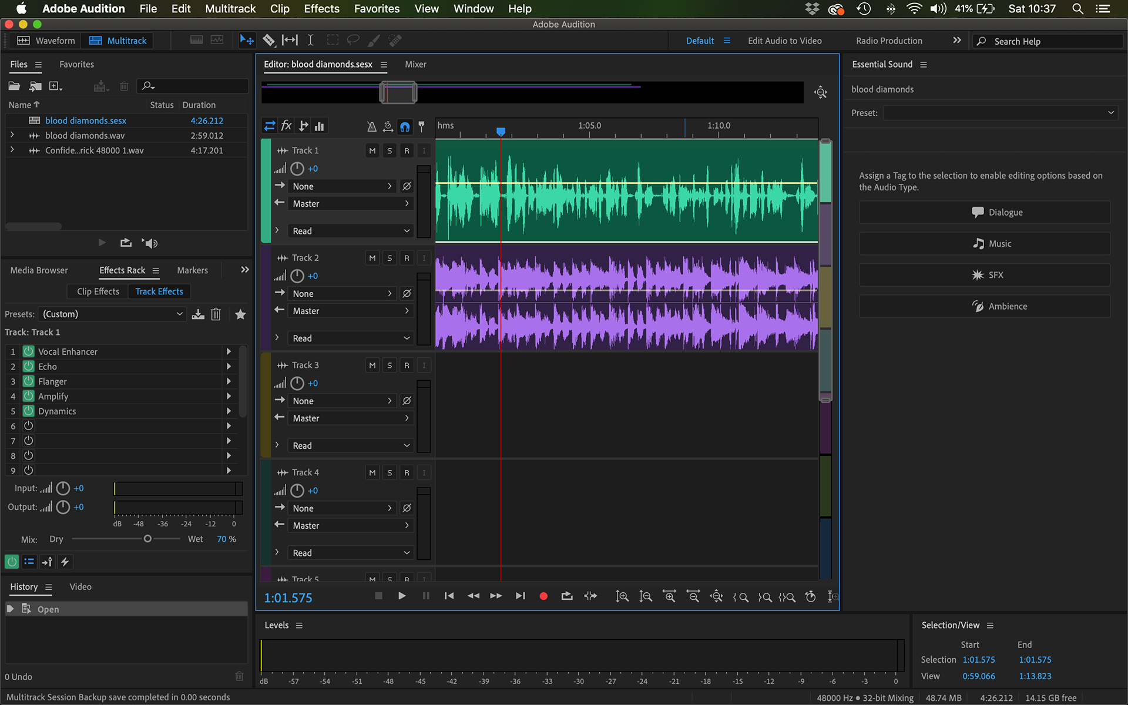Click the Import File icon in Files
This screenshot has height=705, width=1128.
(x=35, y=86)
